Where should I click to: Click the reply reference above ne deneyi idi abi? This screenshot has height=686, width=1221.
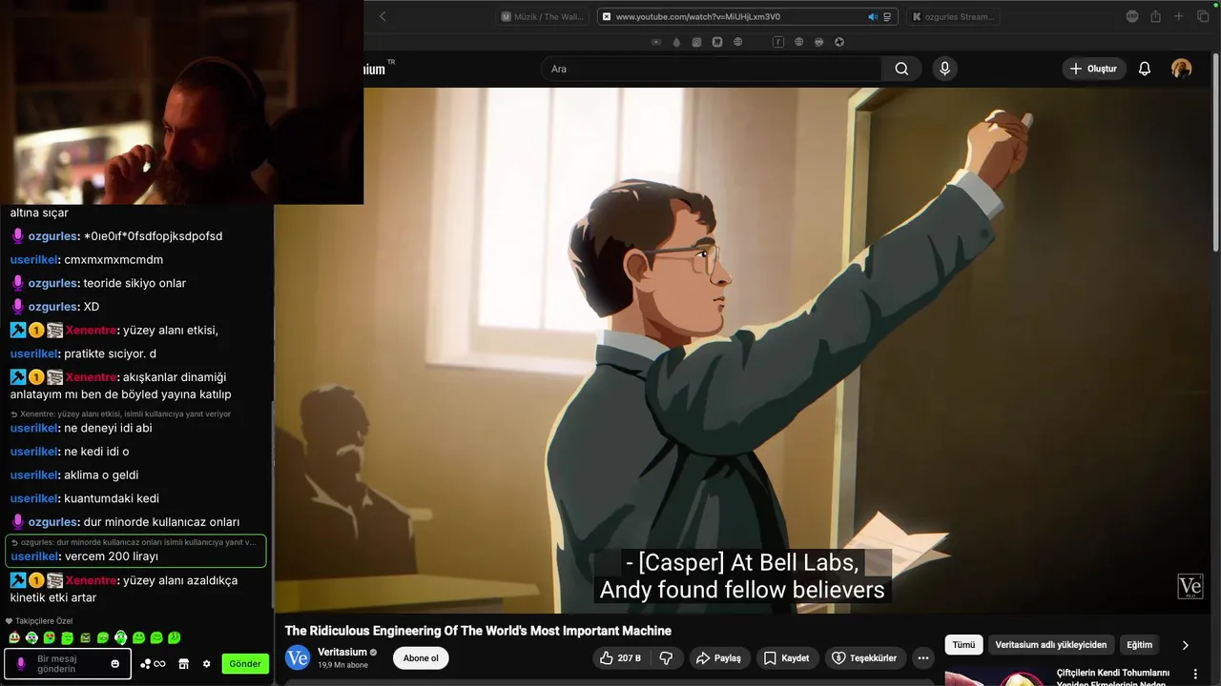tap(120, 414)
